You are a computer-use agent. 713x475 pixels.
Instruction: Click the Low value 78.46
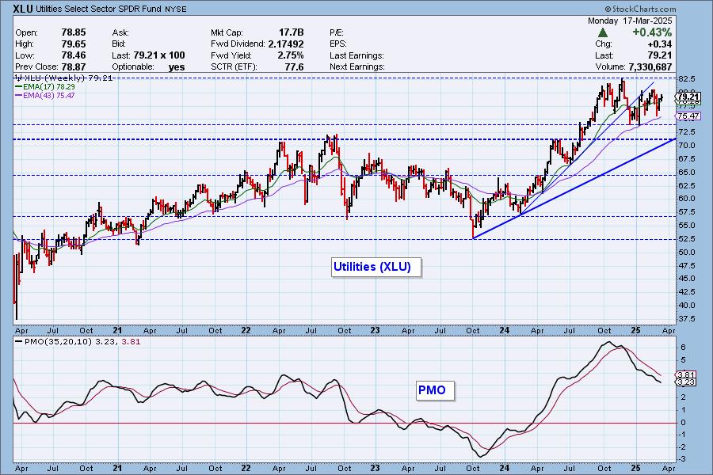coord(73,55)
